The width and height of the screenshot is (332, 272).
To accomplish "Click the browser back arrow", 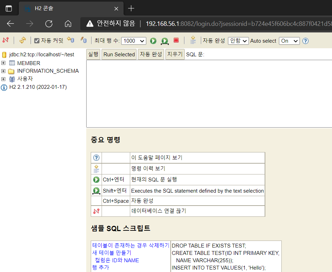I will tap(10, 23).
